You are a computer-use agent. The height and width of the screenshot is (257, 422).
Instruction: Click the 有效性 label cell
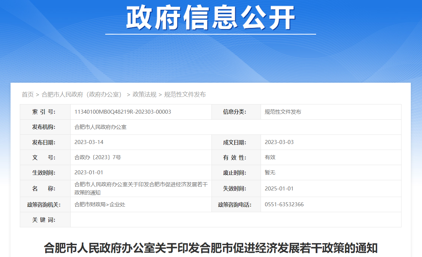click(x=236, y=157)
